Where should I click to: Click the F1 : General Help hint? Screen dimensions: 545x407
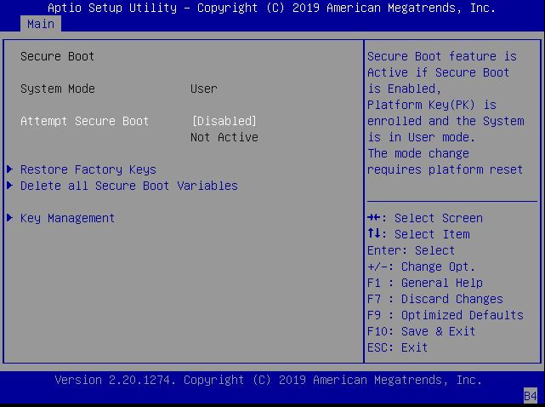click(425, 283)
